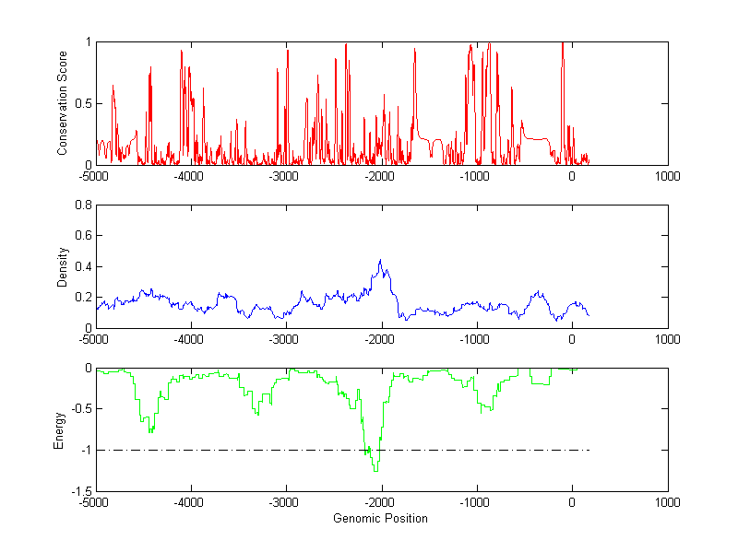Click the Genomic Position x-axis label

coord(380,518)
